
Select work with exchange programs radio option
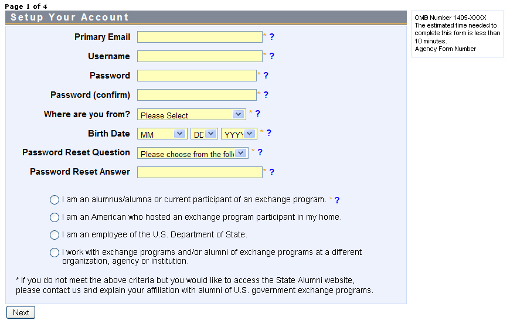tap(55, 253)
